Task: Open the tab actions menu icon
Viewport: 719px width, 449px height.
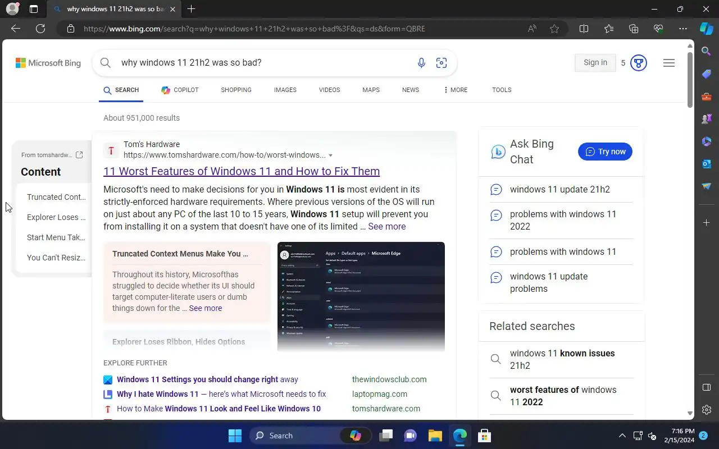Action: click(x=34, y=9)
